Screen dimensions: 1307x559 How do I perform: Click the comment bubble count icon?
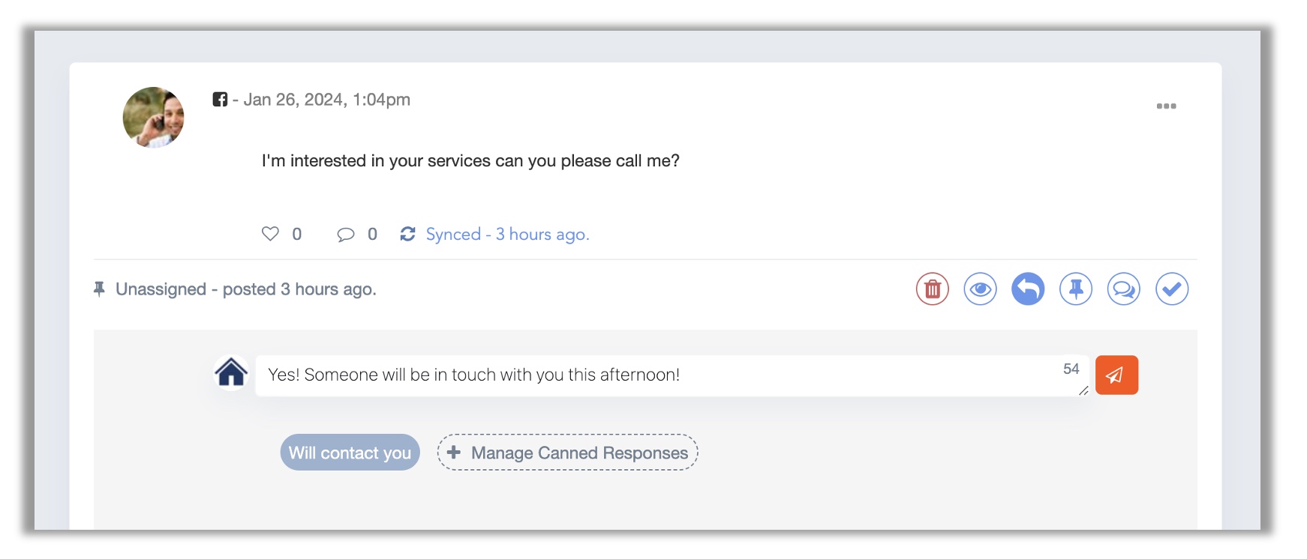(345, 235)
